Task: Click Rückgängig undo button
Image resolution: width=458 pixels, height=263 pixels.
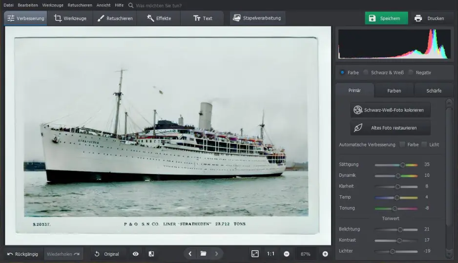Action: 23,254
